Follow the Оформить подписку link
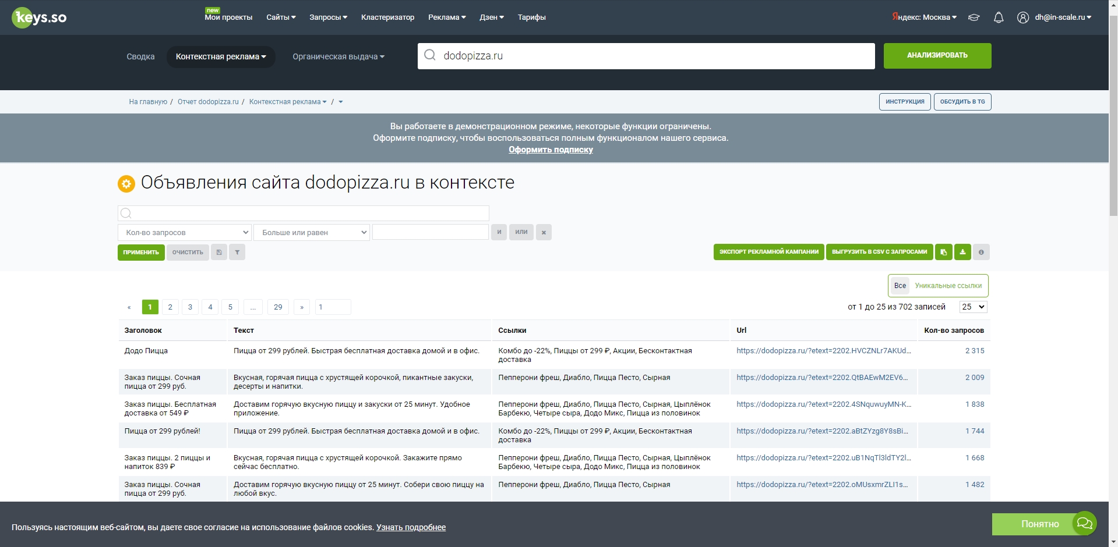 pyautogui.click(x=551, y=150)
